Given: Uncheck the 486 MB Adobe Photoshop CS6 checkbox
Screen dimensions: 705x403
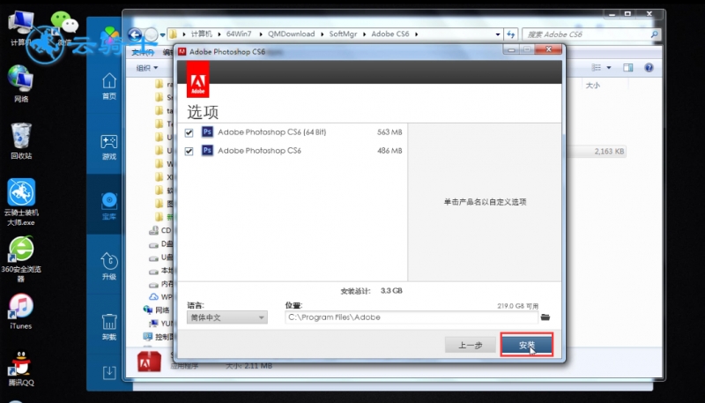Looking at the screenshot, I should coord(189,151).
